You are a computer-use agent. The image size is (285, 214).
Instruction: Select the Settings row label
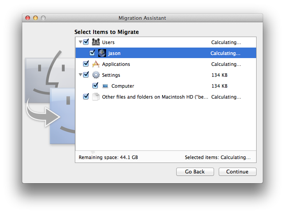point(111,75)
